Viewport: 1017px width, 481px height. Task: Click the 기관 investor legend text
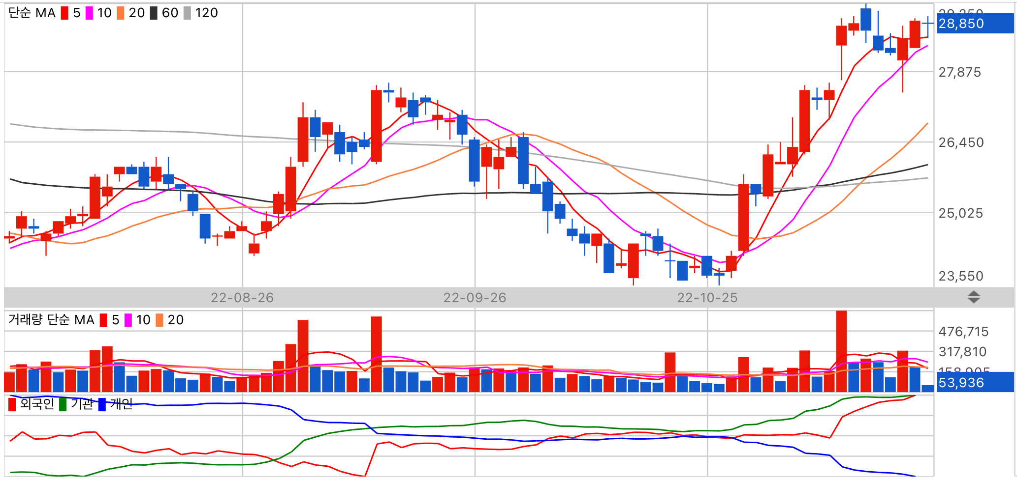pyautogui.click(x=82, y=404)
